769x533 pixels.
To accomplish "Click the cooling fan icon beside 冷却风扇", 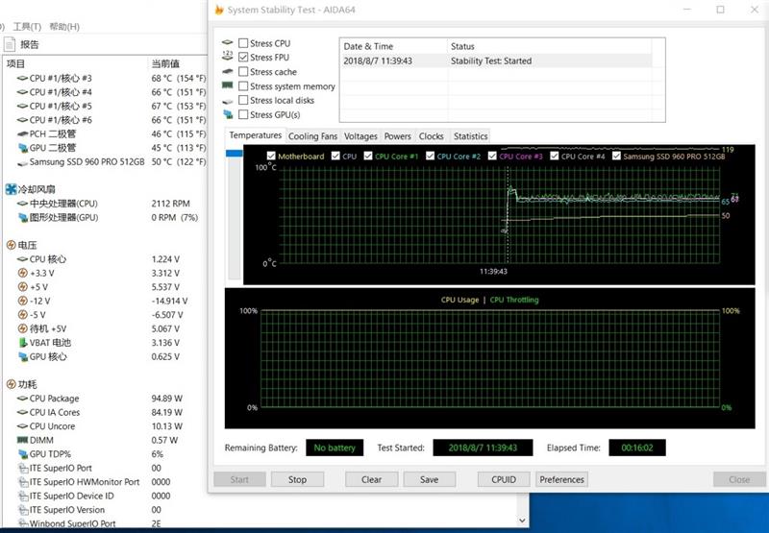I will click(x=11, y=189).
